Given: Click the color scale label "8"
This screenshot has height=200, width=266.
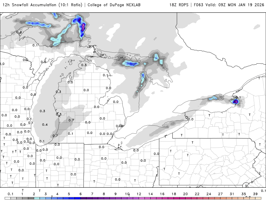Looking at the screenshot, I should pos(104,194).
